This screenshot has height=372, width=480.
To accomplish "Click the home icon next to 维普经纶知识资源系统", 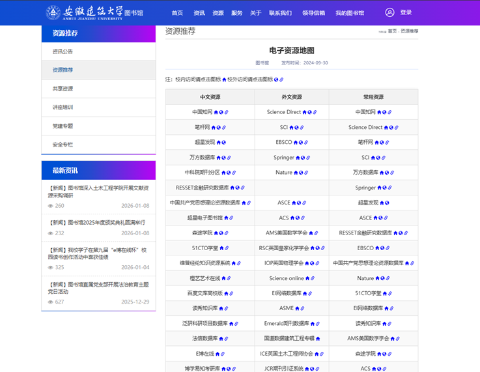I will 233,263.
